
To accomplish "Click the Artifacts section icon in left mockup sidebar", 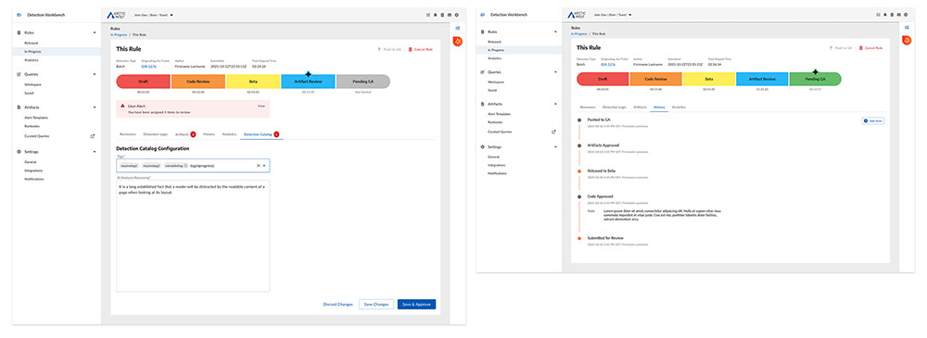I will (x=19, y=106).
